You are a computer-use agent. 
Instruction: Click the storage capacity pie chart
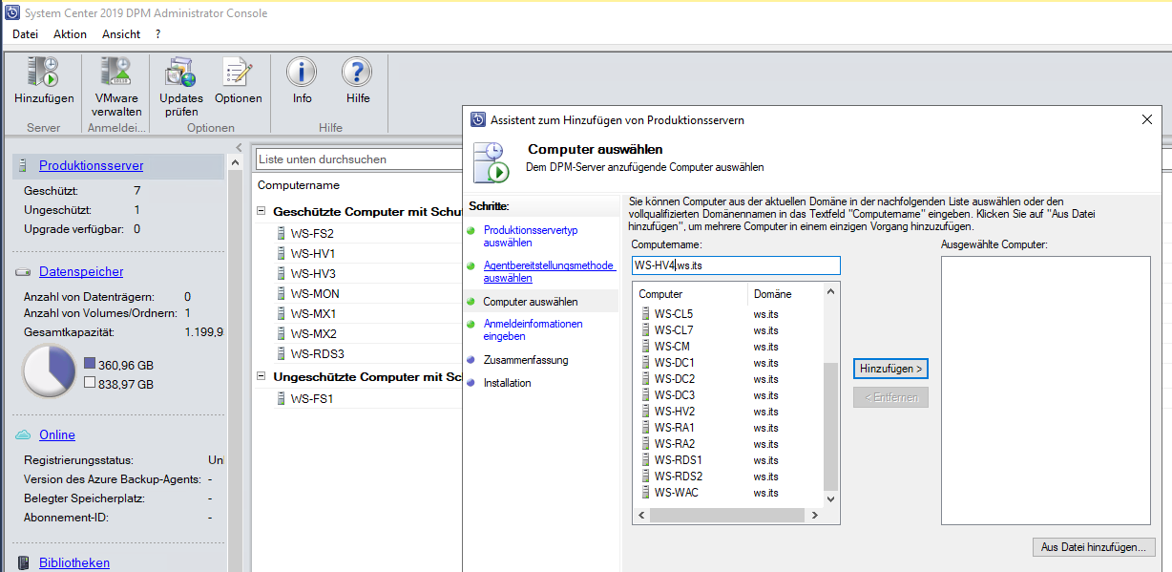(49, 371)
